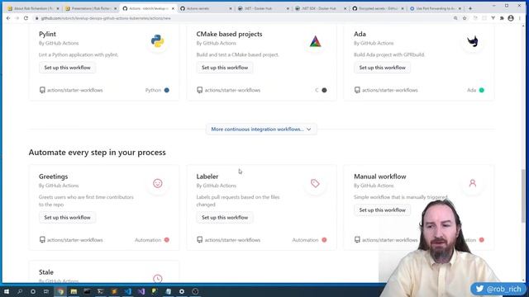Viewport: 529px width, 297px height.
Task: Open a new browser tab
Action: click(x=470, y=8)
